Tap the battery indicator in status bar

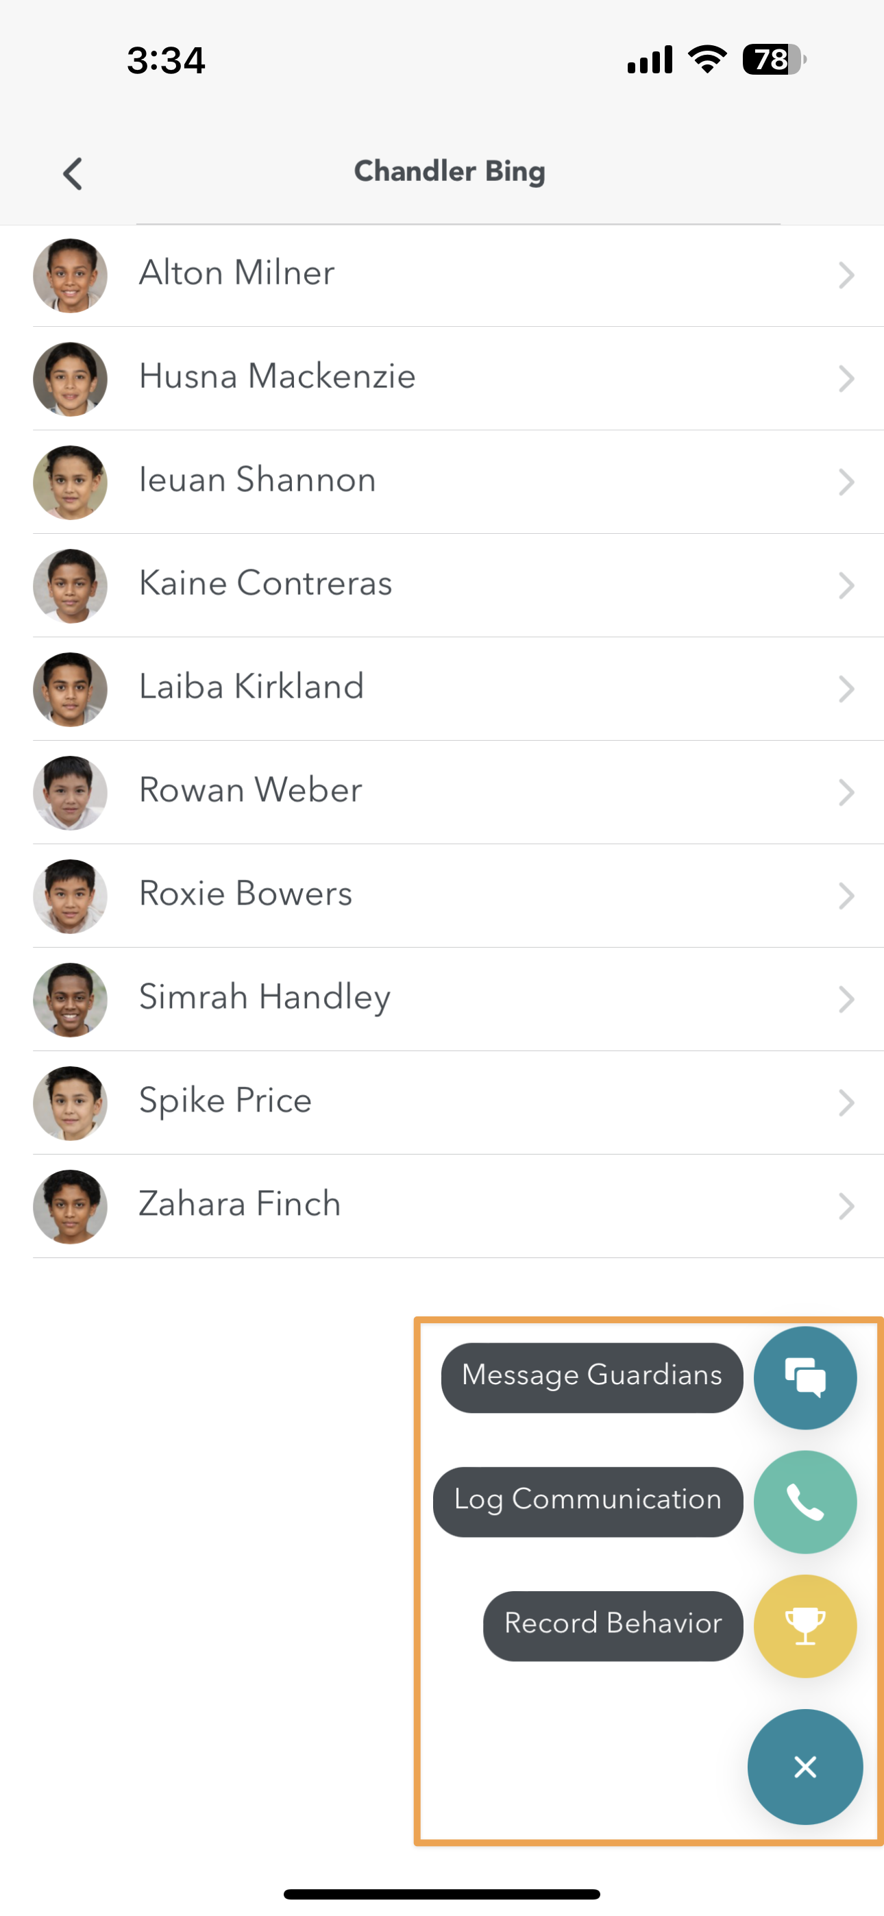point(774,60)
